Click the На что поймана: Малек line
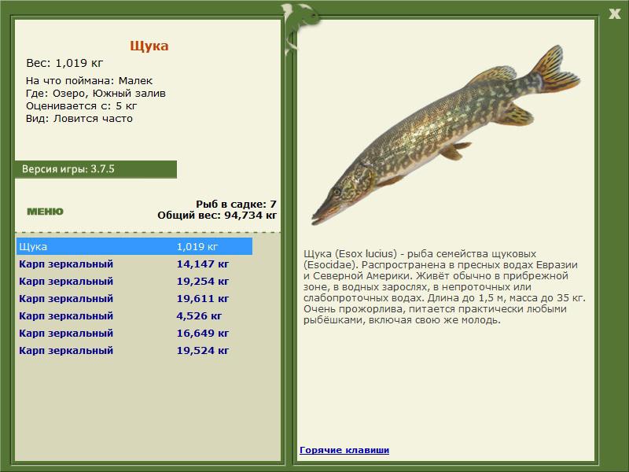 click(x=89, y=81)
